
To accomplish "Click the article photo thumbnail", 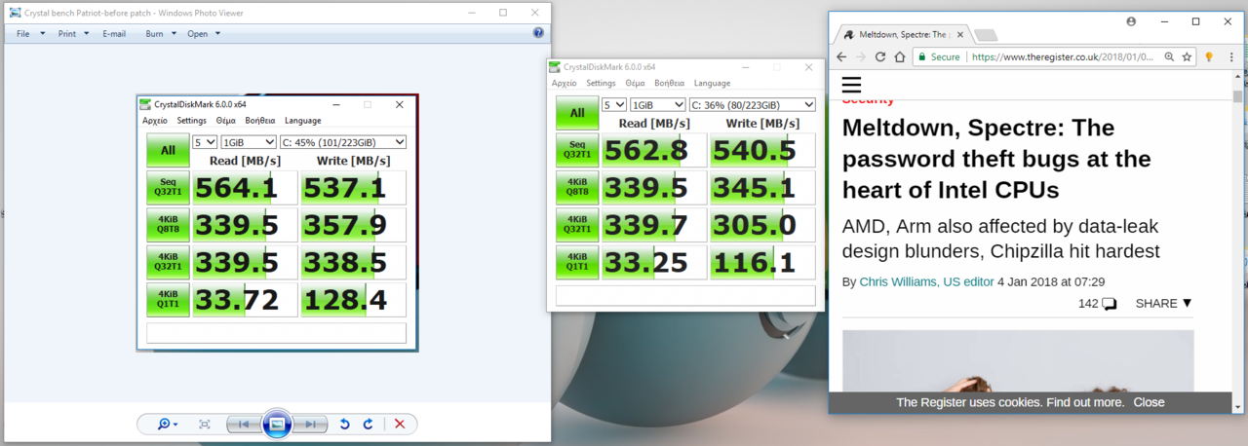I will coord(1018,361).
